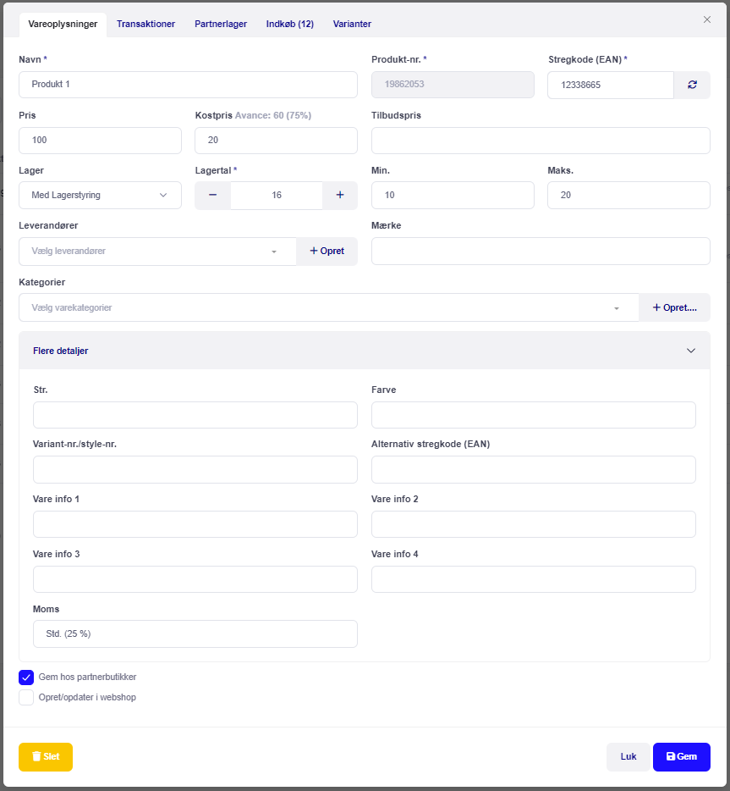730x791 pixels.
Task: Click the Vare info 2 field
Action: 534,524
